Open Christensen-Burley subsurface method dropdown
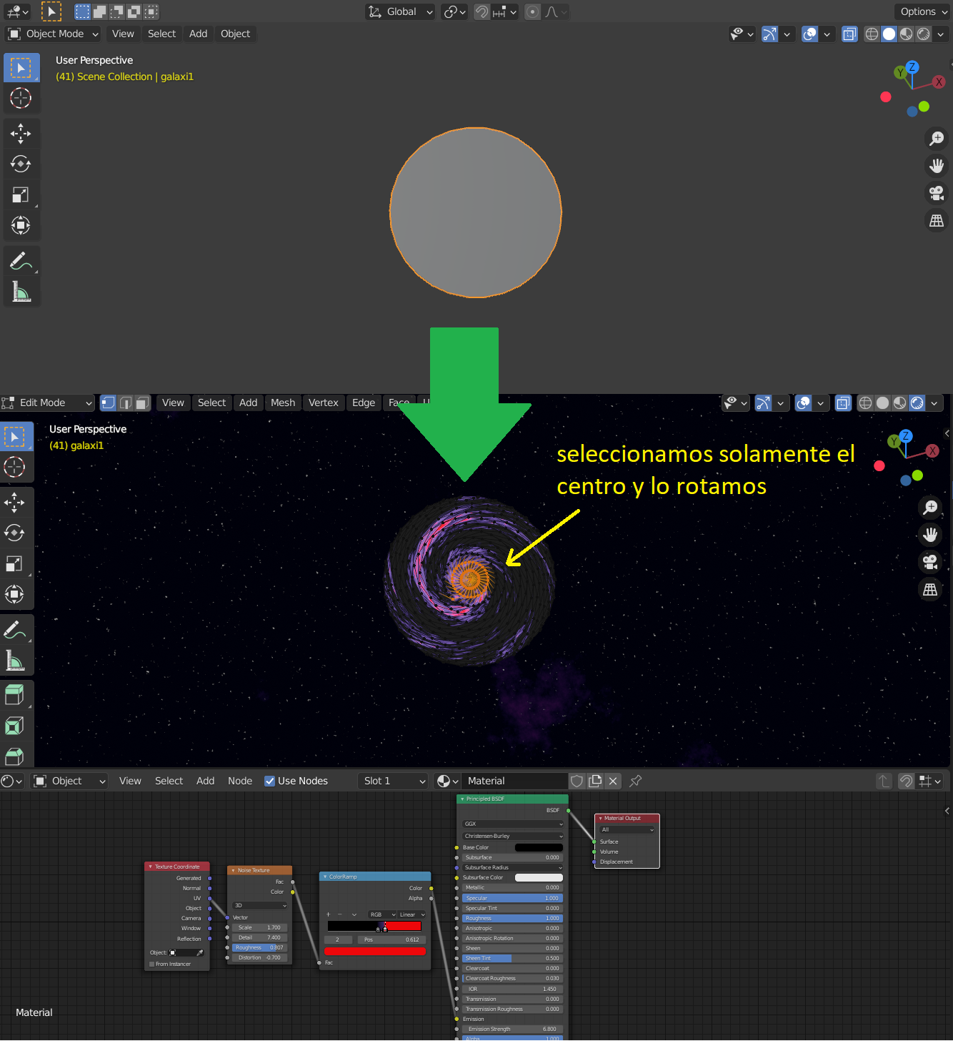This screenshot has width=953, height=1041. [513, 836]
